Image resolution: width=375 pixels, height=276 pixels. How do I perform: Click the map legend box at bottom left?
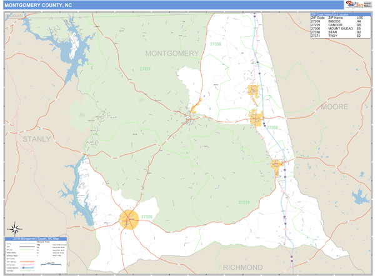click(34, 256)
